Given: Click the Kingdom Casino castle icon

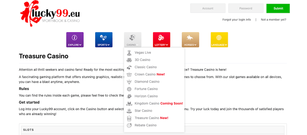Looking at the screenshot, I should 129,103.
